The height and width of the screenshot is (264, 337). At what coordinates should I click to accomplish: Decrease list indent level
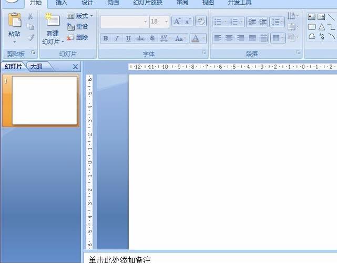click(252, 22)
